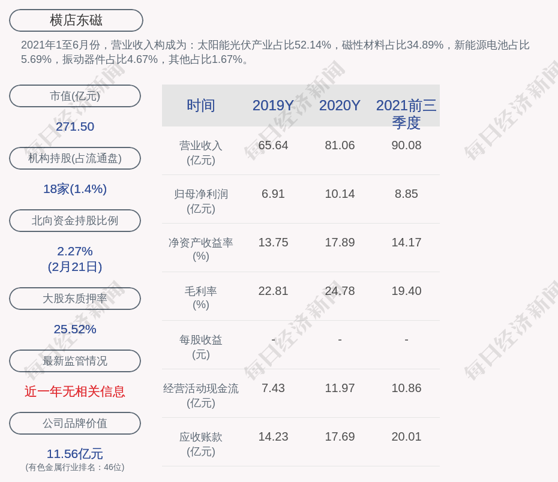Select the 北向资金持股比例 label pill
The height and width of the screenshot is (482, 558).
pyautogui.click(x=75, y=221)
